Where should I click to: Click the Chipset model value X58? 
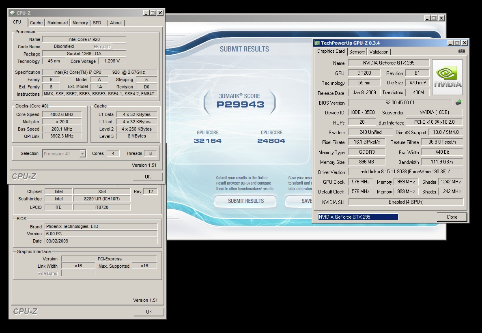[102, 191]
